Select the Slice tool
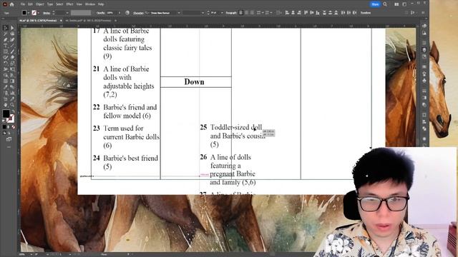Viewport: 458px width, 257px height. tap(12, 99)
